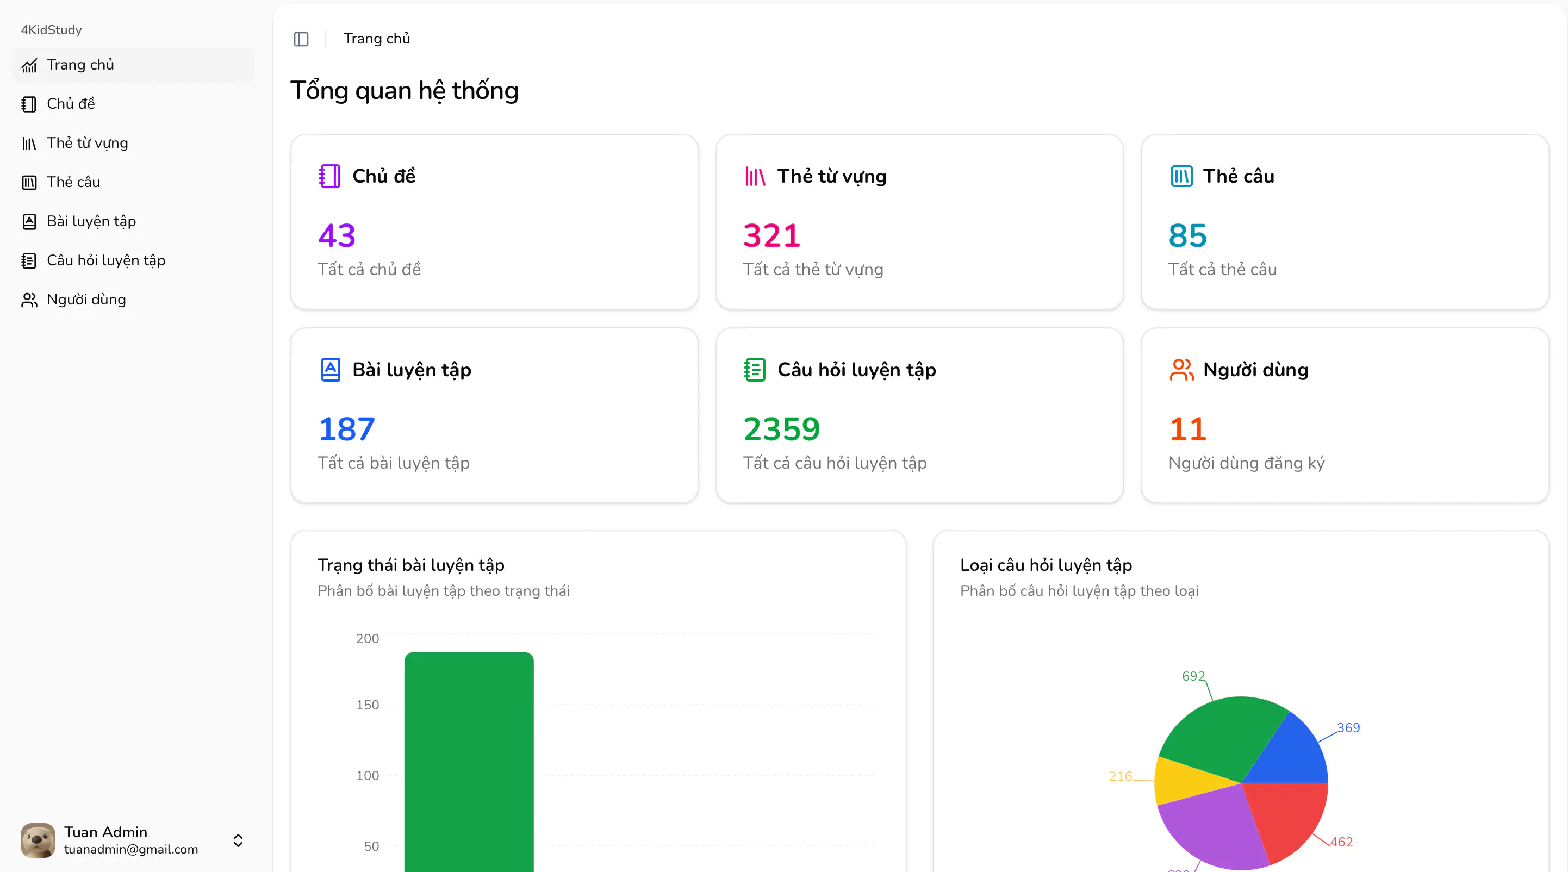1568x872 pixels.
Task: Click the Trang chủ chart icon in sidebar
Action: [x=29, y=65]
